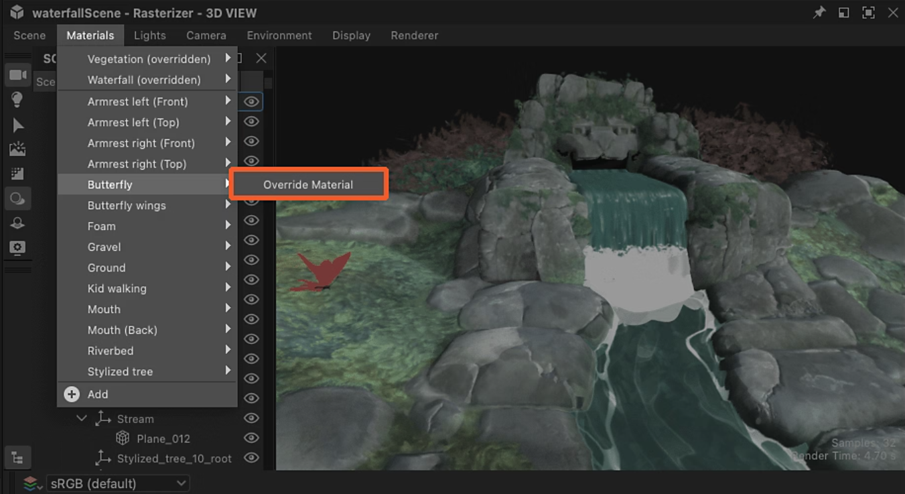Click the sidebar icon below the spheres
Image resolution: width=905 pixels, height=494 pixels.
pos(17,223)
